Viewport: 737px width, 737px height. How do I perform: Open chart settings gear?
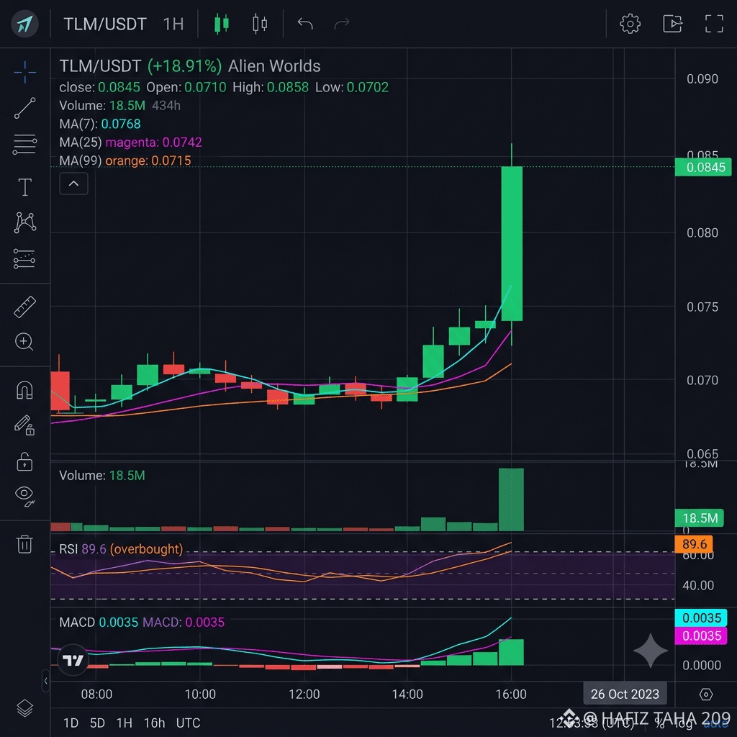(x=630, y=24)
